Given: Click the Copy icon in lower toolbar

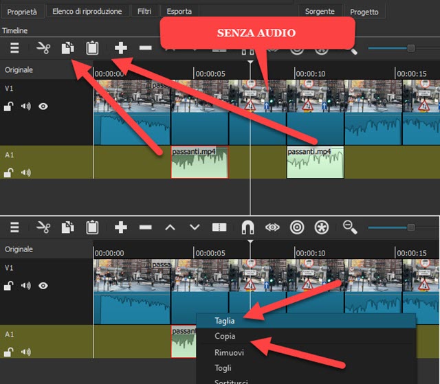Looking at the screenshot, I should tap(67, 227).
